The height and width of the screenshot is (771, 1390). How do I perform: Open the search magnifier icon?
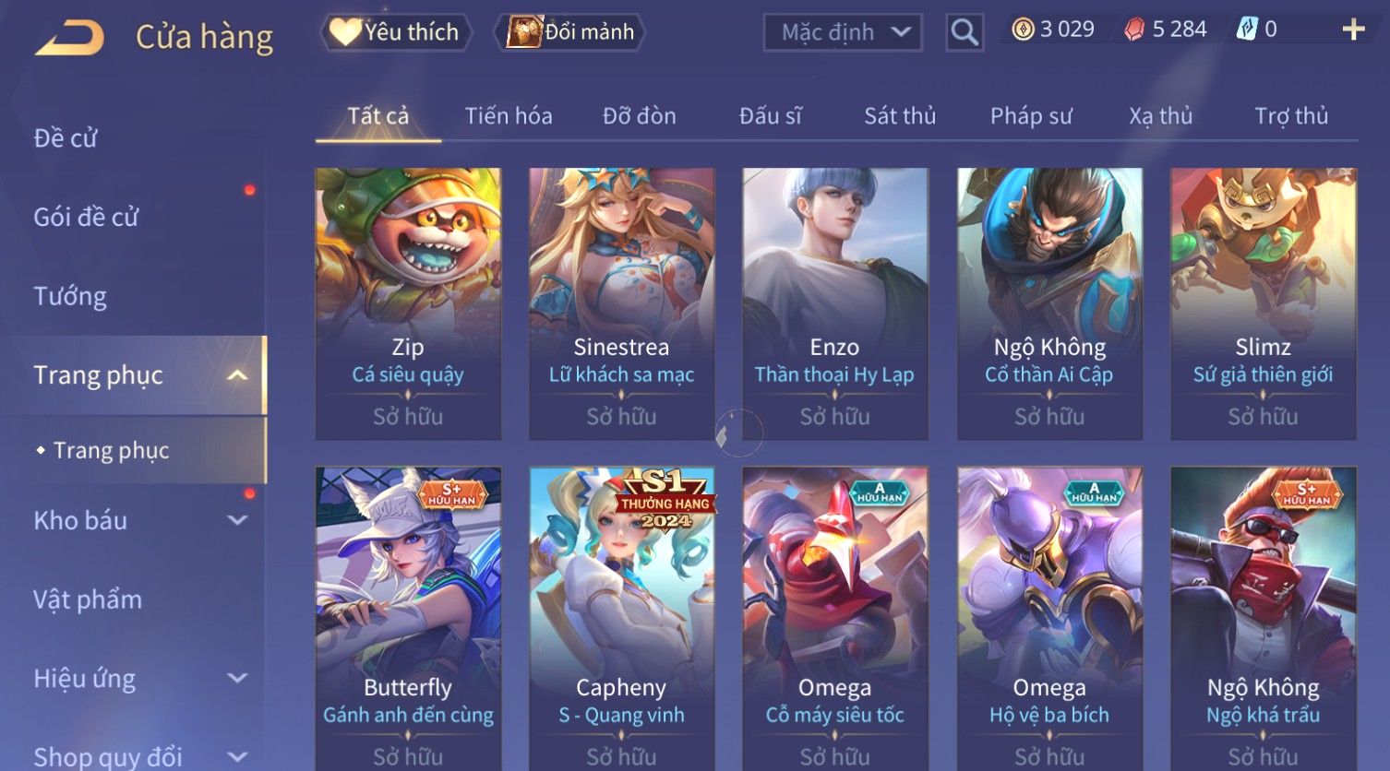pos(965,32)
